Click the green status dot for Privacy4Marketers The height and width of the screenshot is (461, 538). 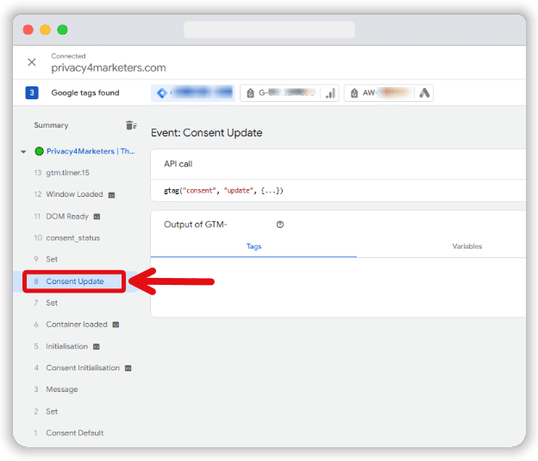(39, 151)
